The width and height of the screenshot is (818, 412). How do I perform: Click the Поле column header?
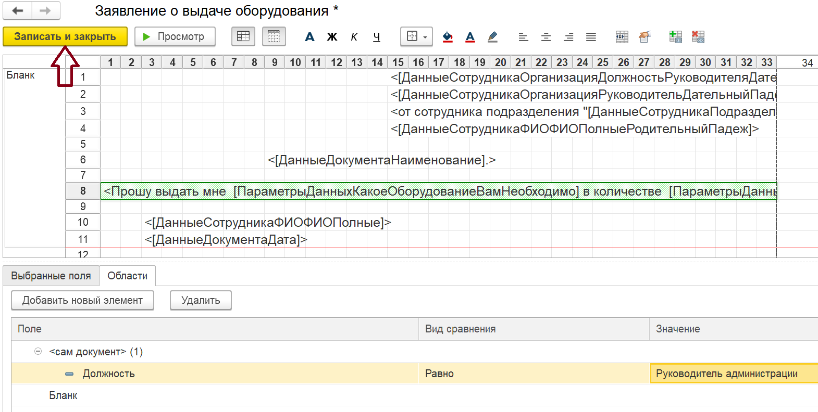click(x=215, y=329)
